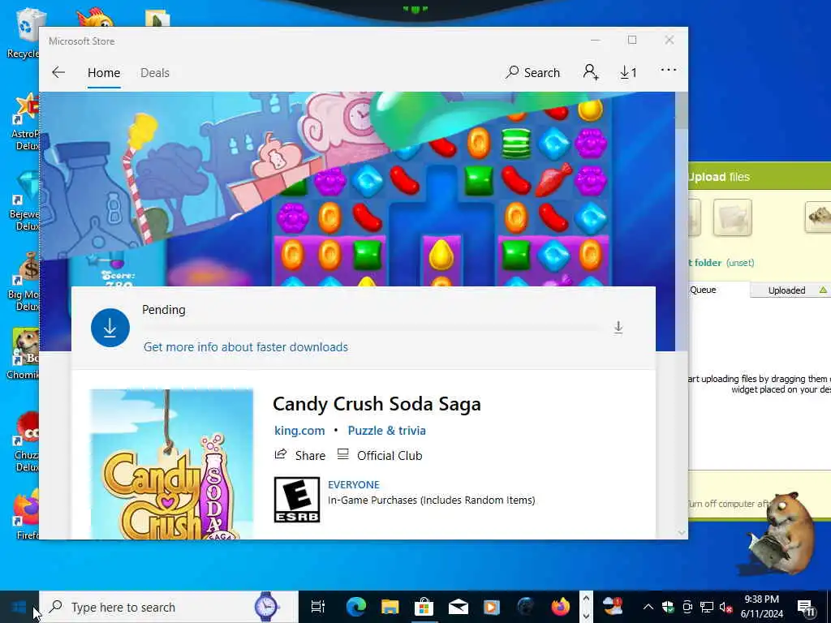
Task: Open the Official Club link
Action: (x=380, y=456)
